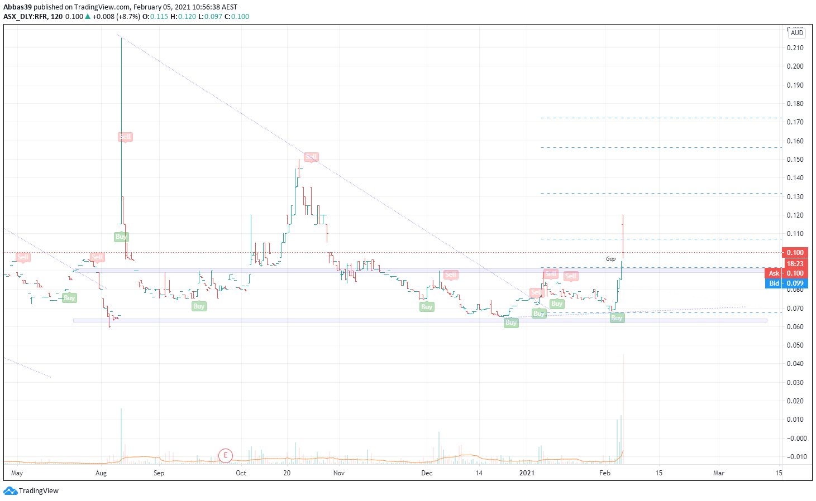The image size is (816, 501).
Task: Select the Sell label just before Aug
Action: pyautogui.click(x=97, y=257)
